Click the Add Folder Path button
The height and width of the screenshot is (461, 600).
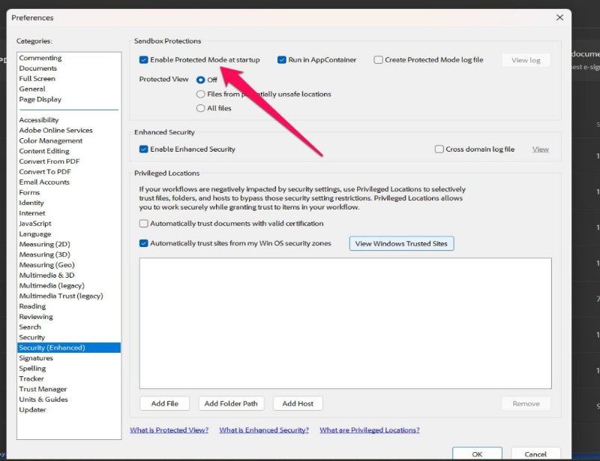(231, 403)
